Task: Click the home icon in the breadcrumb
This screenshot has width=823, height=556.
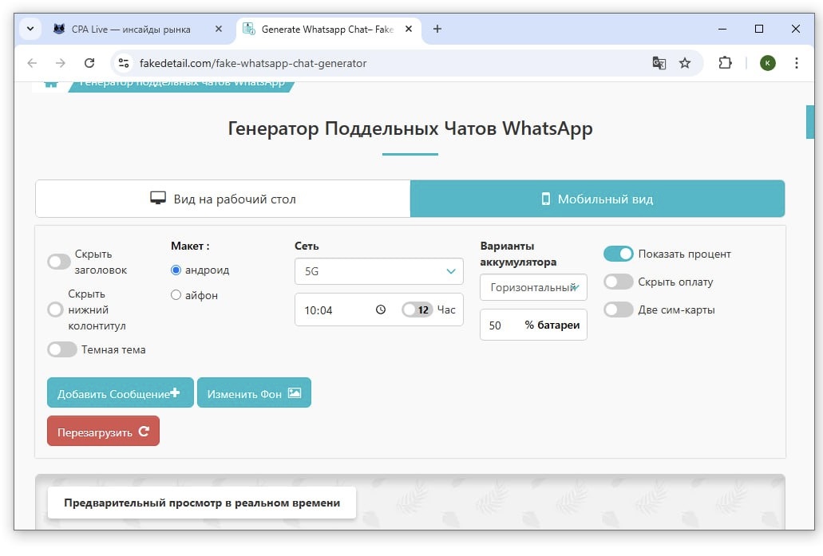Action: (51, 84)
